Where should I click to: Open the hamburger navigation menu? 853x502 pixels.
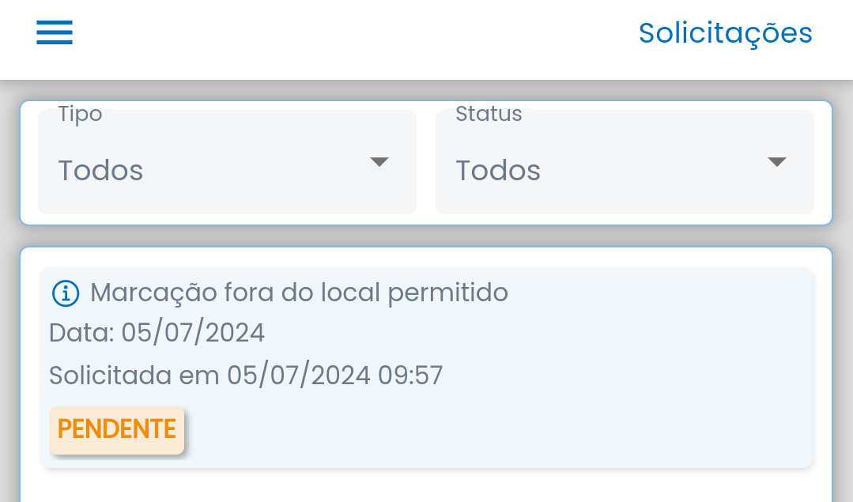55,33
